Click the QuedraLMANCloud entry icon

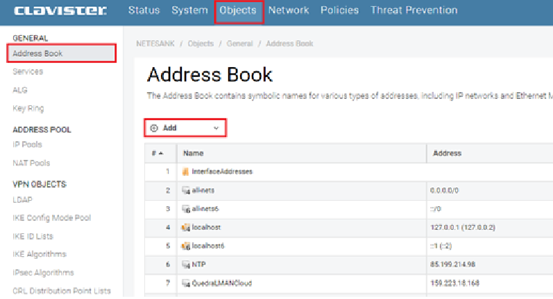(x=186, y=283)
